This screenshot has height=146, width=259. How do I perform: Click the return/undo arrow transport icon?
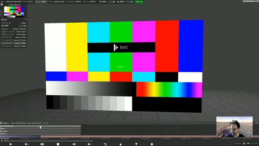(x=105, y=144)
